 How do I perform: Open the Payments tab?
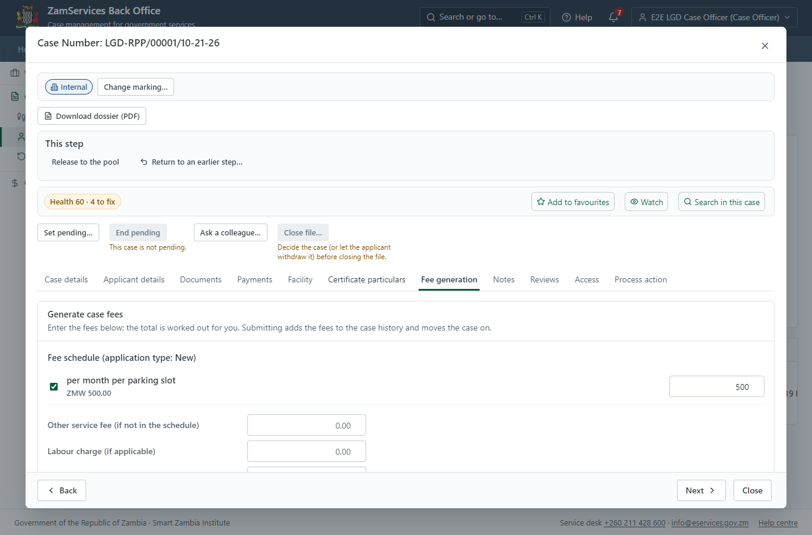[x=254, y=279]
